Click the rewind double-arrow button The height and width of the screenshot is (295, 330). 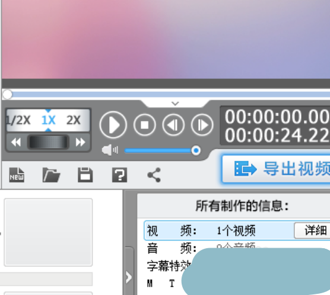[16, 142]
